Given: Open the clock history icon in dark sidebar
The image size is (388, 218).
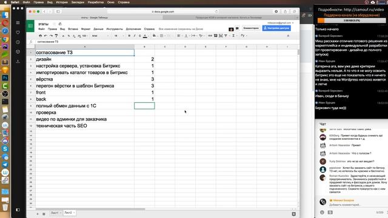Looking at the screenshot, I should [18, 42].
